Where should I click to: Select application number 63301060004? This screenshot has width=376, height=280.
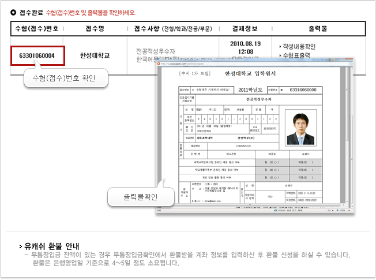pos(37,56)
